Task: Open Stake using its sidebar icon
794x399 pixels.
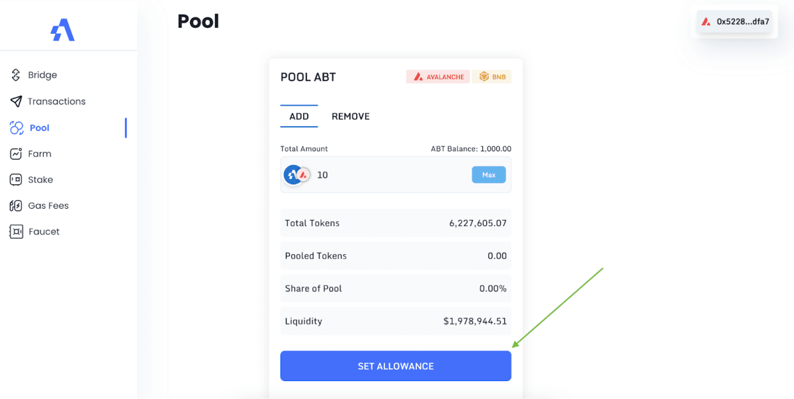Action: [15, 179]
